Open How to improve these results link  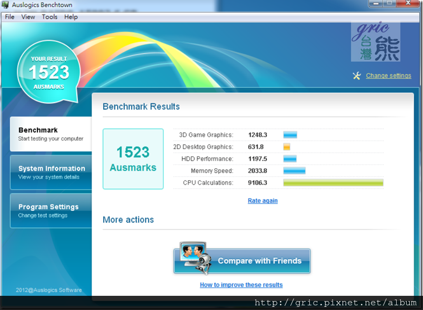[x=241, y=285]
